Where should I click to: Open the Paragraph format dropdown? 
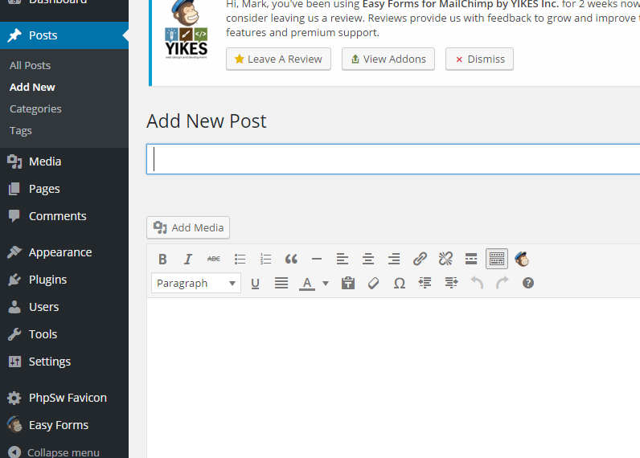click(196, 283)
